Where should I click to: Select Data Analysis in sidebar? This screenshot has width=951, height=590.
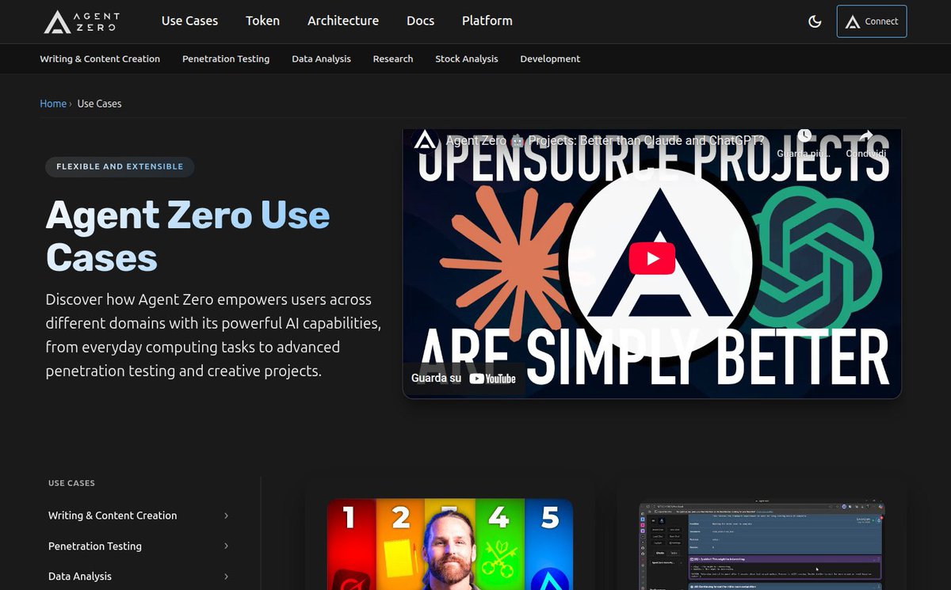80,577
